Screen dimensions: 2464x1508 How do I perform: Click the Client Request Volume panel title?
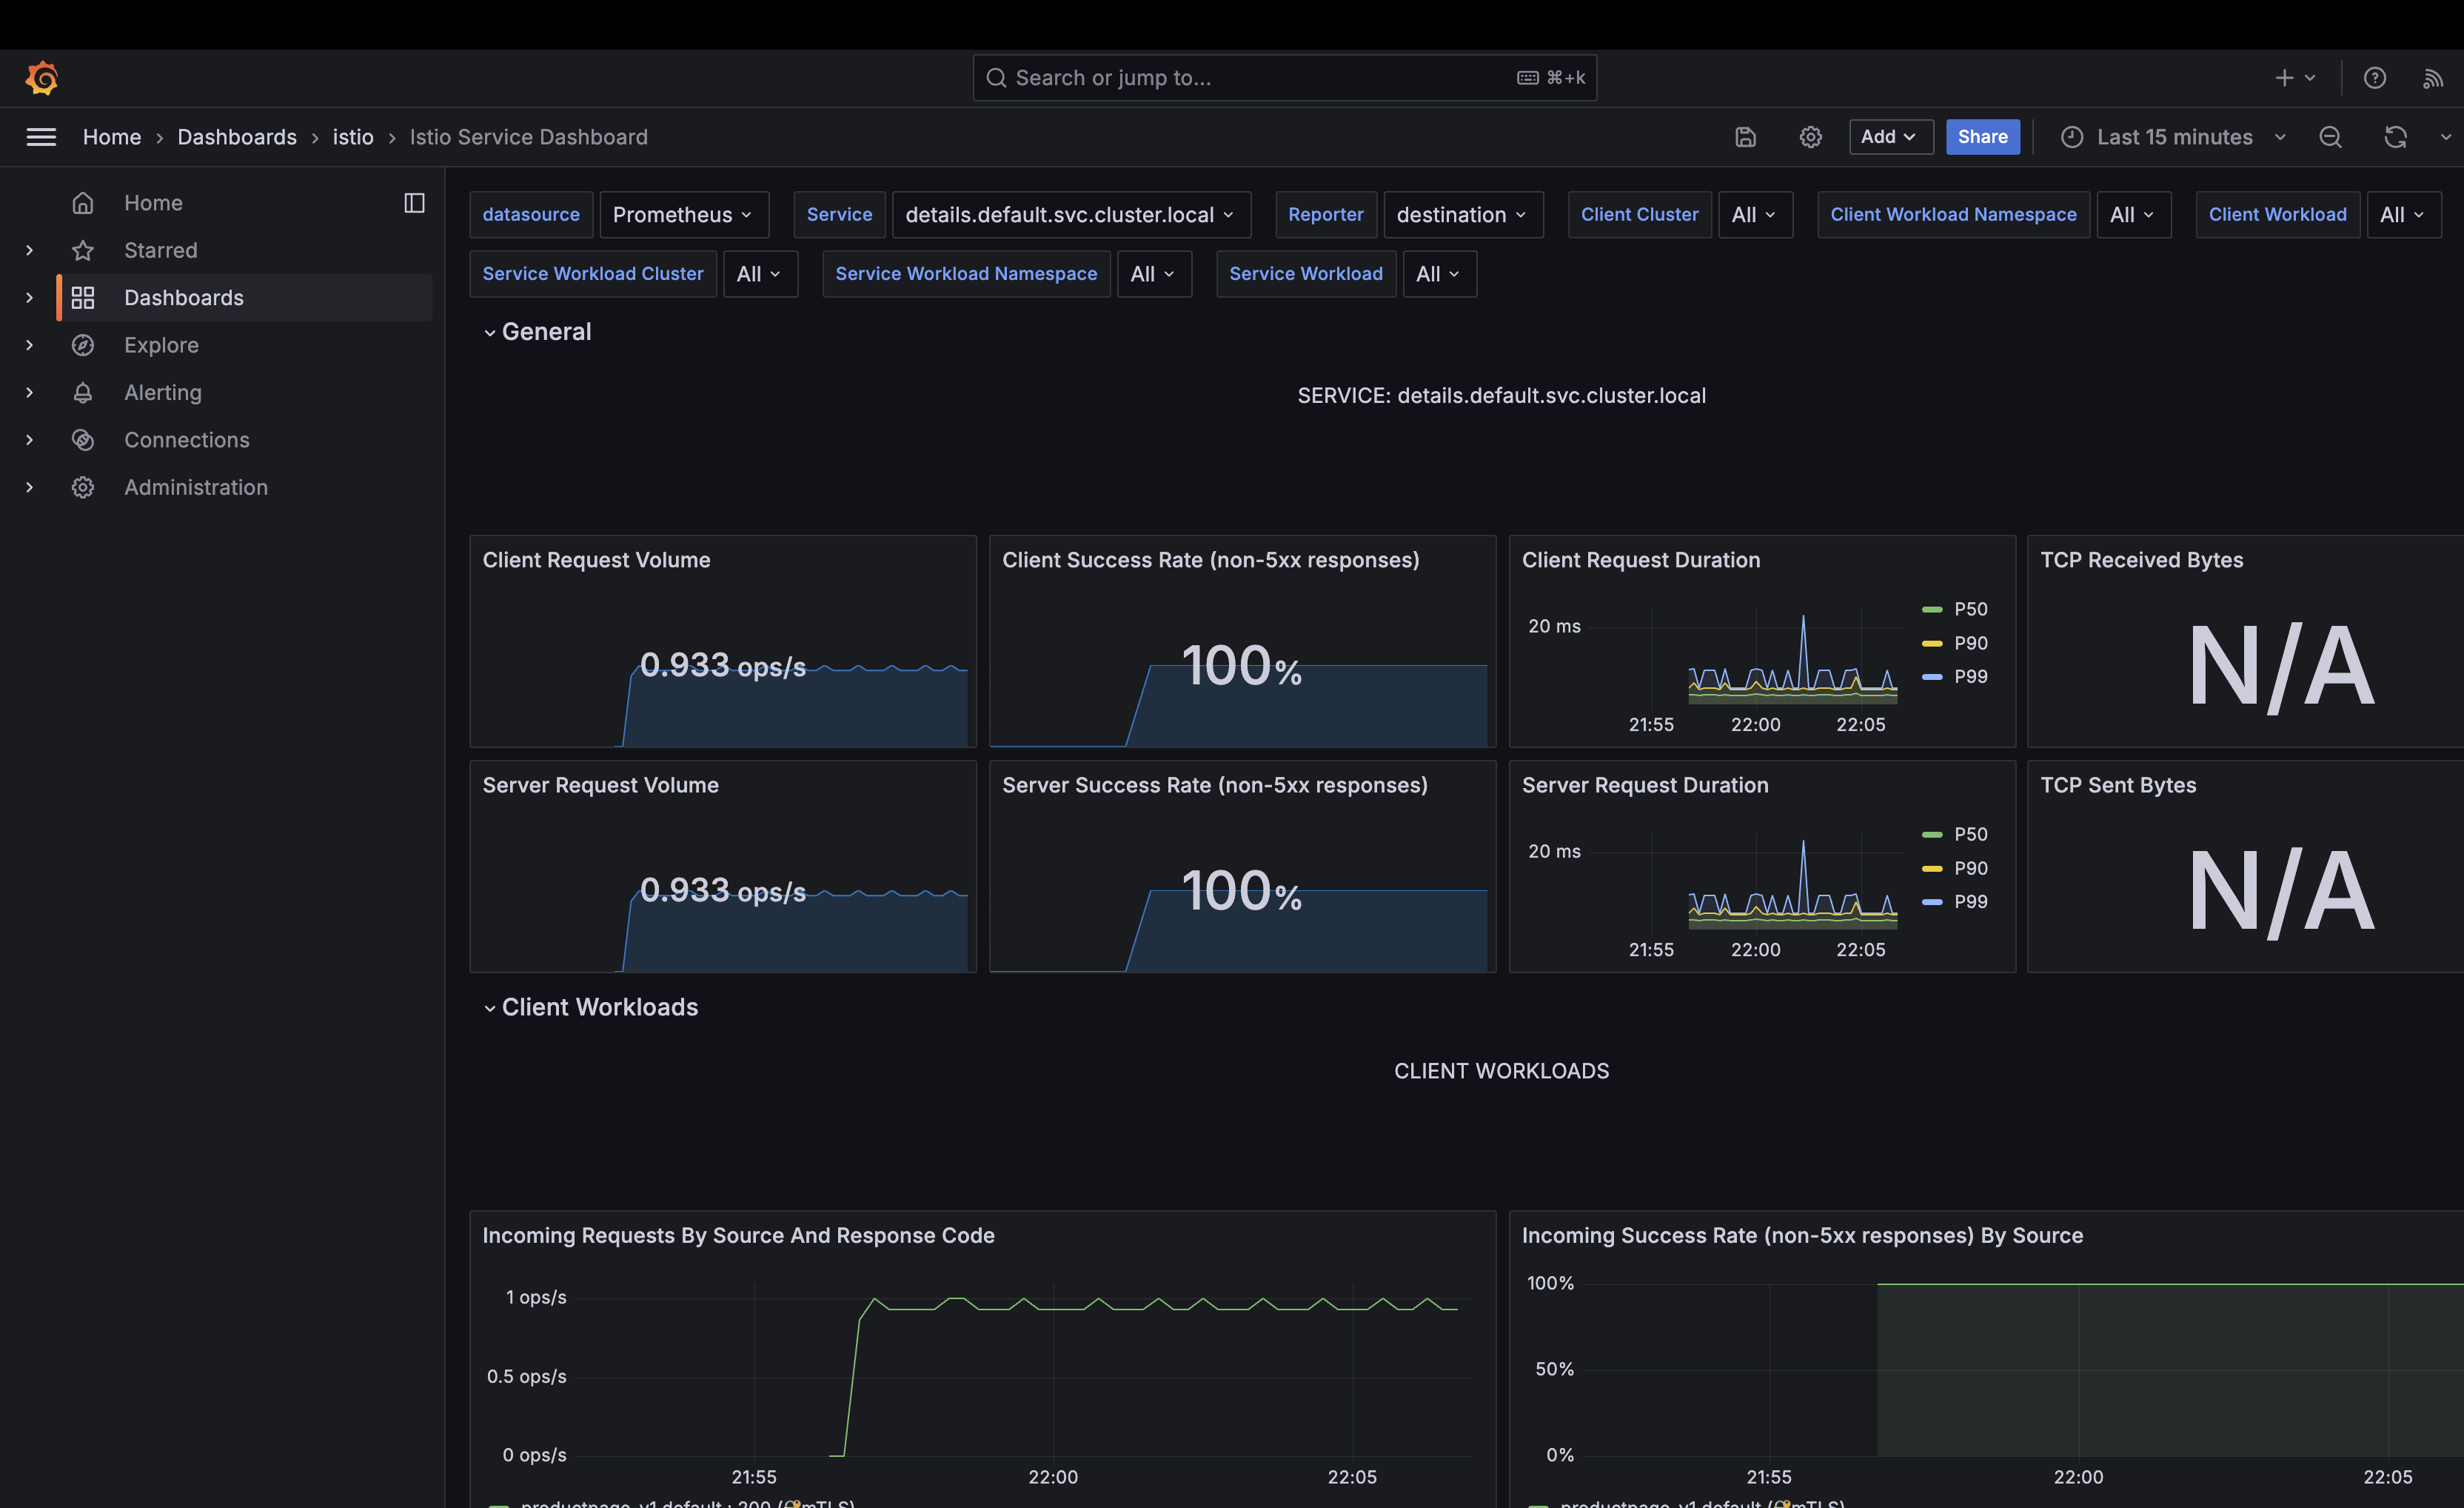point(597,561)
